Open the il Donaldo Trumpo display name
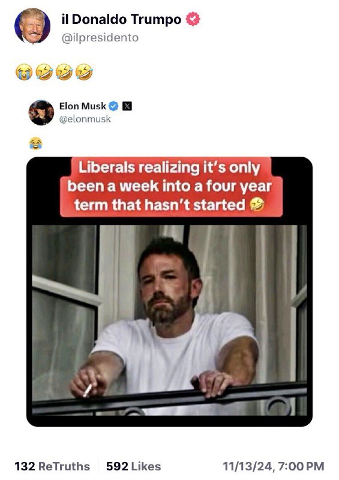This screenshot has width=339, height=480. pyautogui.click(x=121, y=19)
